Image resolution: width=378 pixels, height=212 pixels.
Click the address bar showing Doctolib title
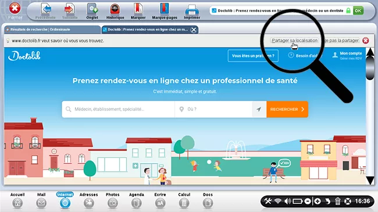point(280,10)
